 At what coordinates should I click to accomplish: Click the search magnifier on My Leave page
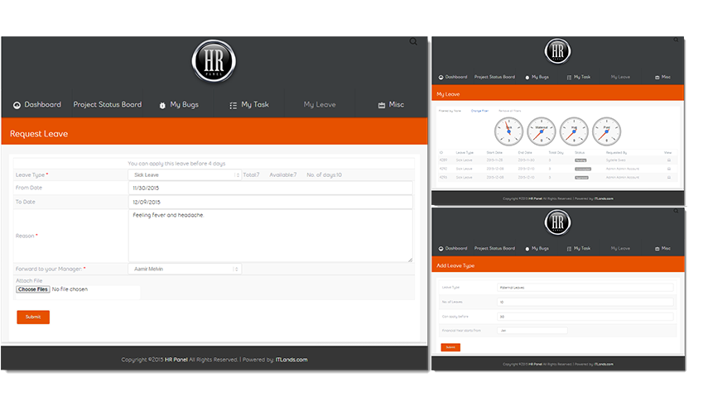click(677, 40)
